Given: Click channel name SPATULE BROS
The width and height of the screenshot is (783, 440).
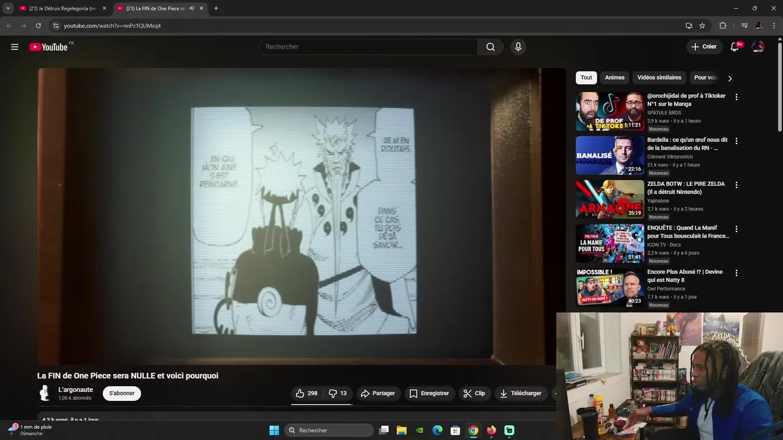Looking at the screenshot, I should (x=664, y=113).
